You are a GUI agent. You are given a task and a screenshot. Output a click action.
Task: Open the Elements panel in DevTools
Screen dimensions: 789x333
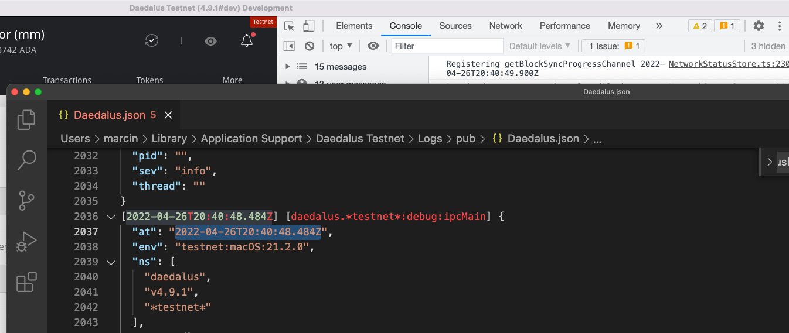pos(354,26)
